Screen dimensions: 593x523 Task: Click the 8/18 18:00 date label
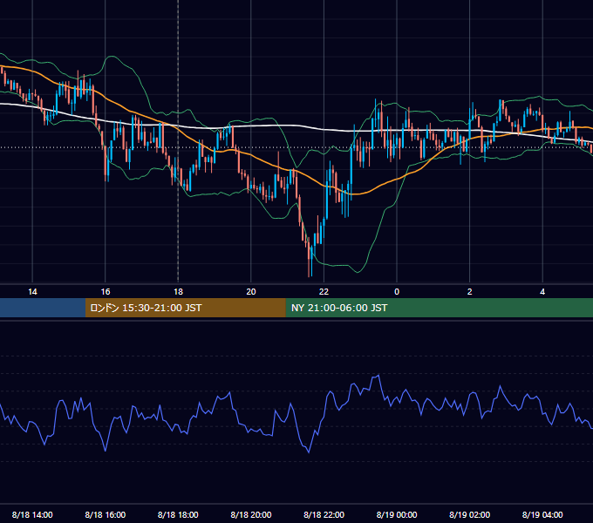(178, 514)
